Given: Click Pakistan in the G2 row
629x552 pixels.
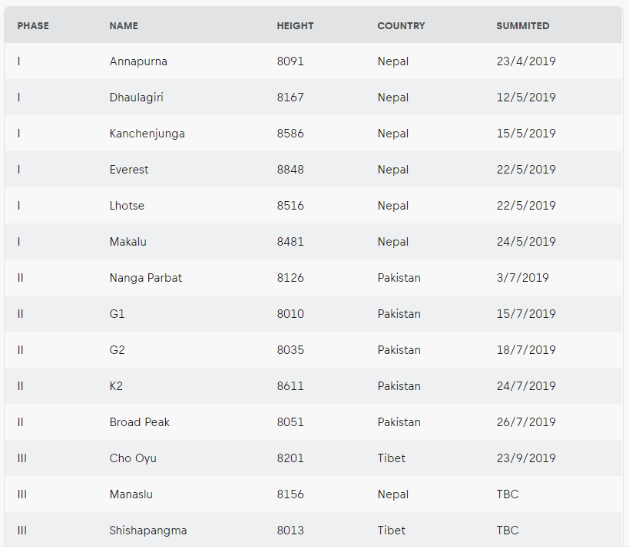Looking at the screenshot, I should pyautogui.click(x=399, y=350).
